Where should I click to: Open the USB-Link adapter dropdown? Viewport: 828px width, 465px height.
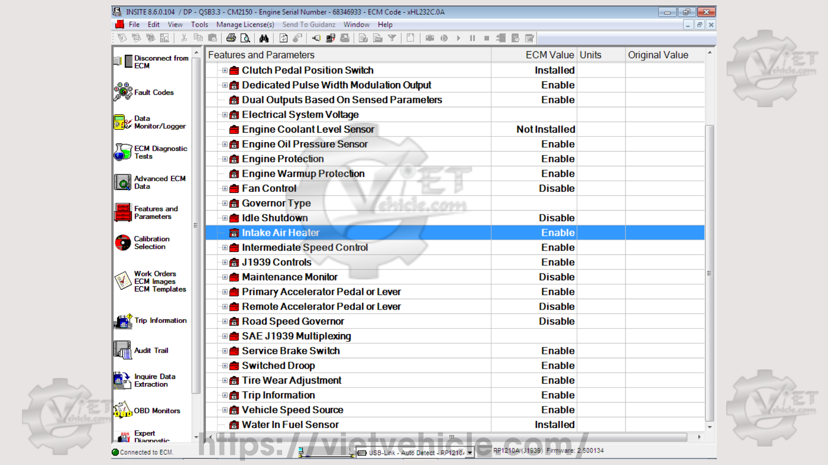click(x=470, y=453)
